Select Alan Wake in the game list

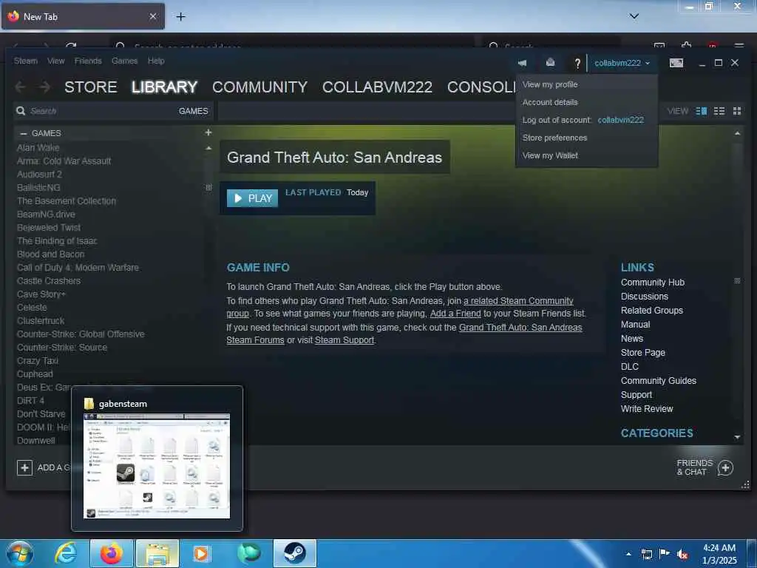pos(38,148)
